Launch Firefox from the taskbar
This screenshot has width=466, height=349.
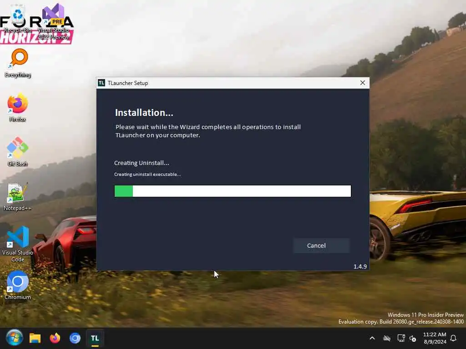click(x=55, y=338)
